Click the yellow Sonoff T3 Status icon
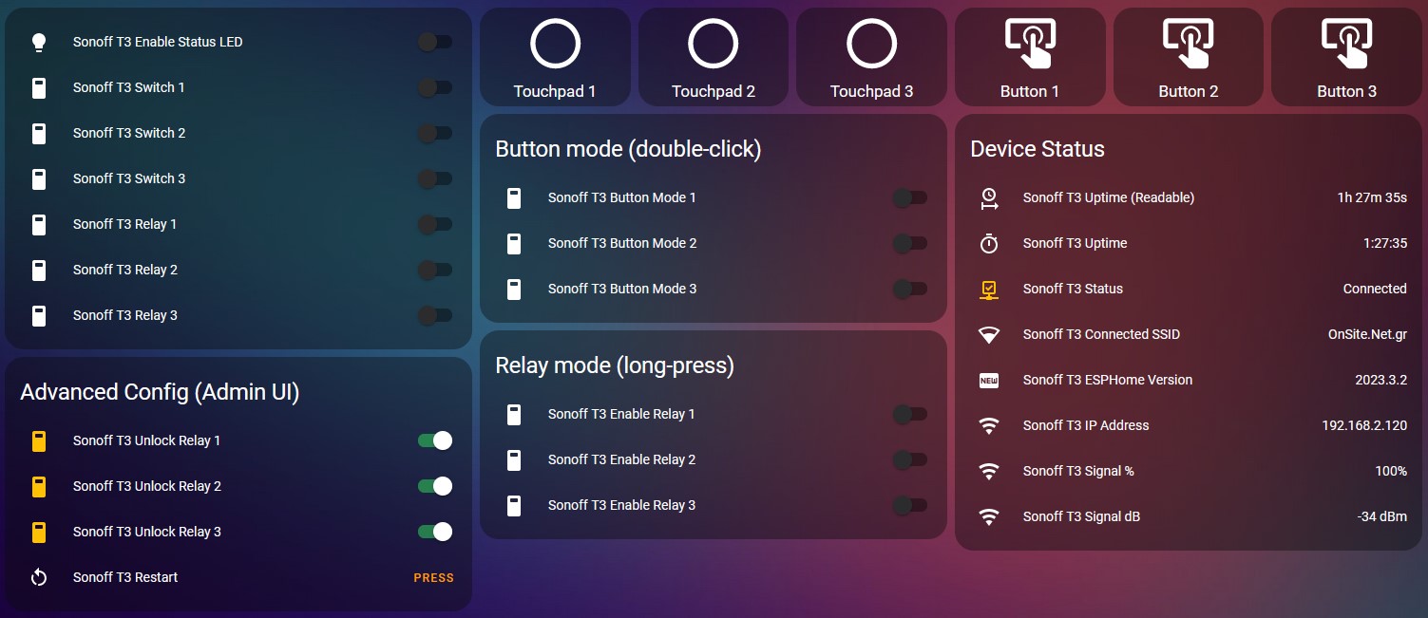 coord(989,289)
